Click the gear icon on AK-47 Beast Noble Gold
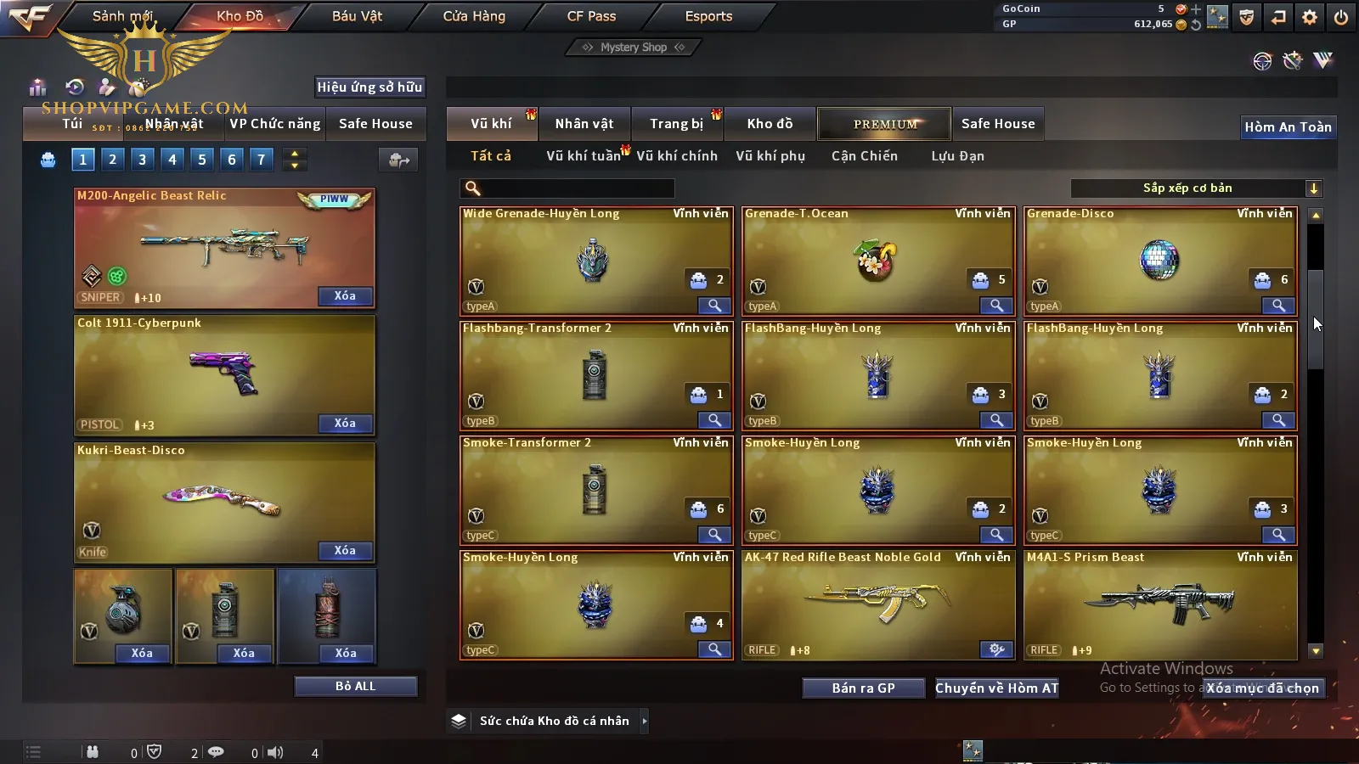Image resolution: width=1359 pixels, height=764 pixels. click(x=996, y=649)
